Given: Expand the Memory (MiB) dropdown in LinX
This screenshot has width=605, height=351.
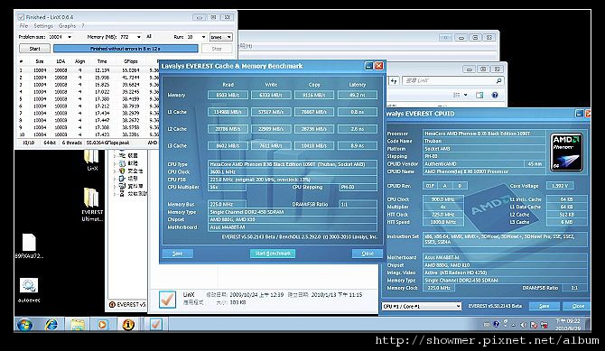Looking at the screenshot, I should [x=139, y=37].
